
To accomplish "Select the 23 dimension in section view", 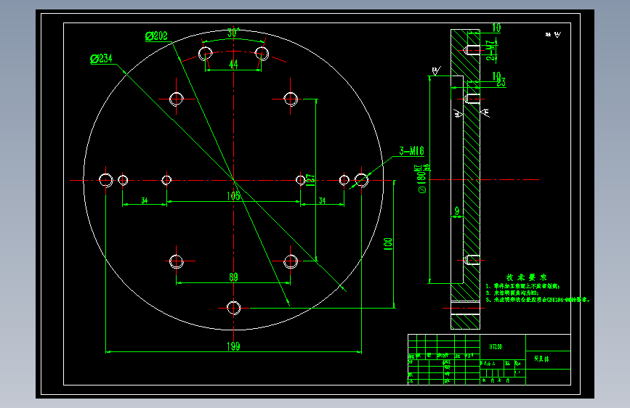I will [501, 82].
